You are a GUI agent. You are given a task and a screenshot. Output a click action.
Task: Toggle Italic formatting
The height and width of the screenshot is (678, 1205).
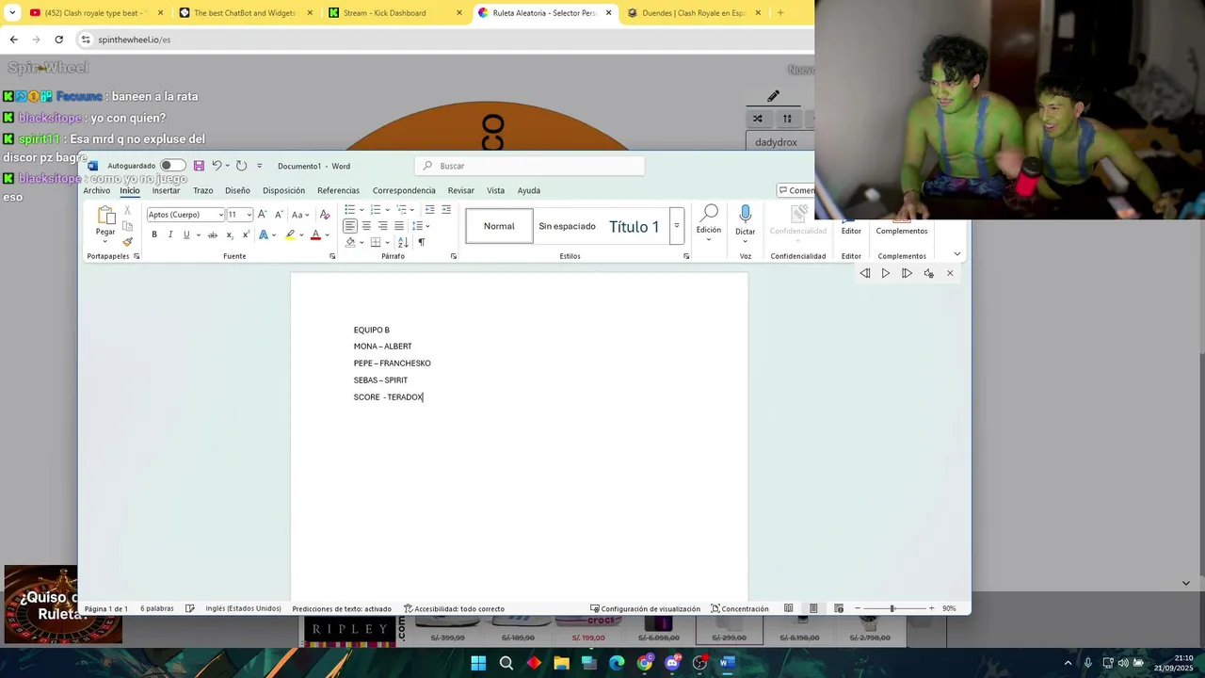(x=170, y=234)
